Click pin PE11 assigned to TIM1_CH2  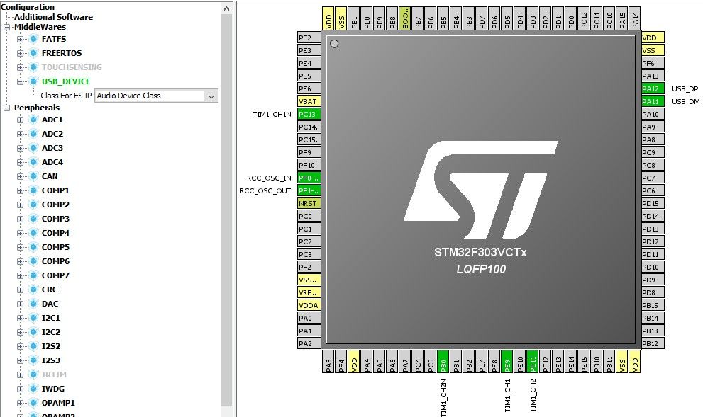point(533,362)
